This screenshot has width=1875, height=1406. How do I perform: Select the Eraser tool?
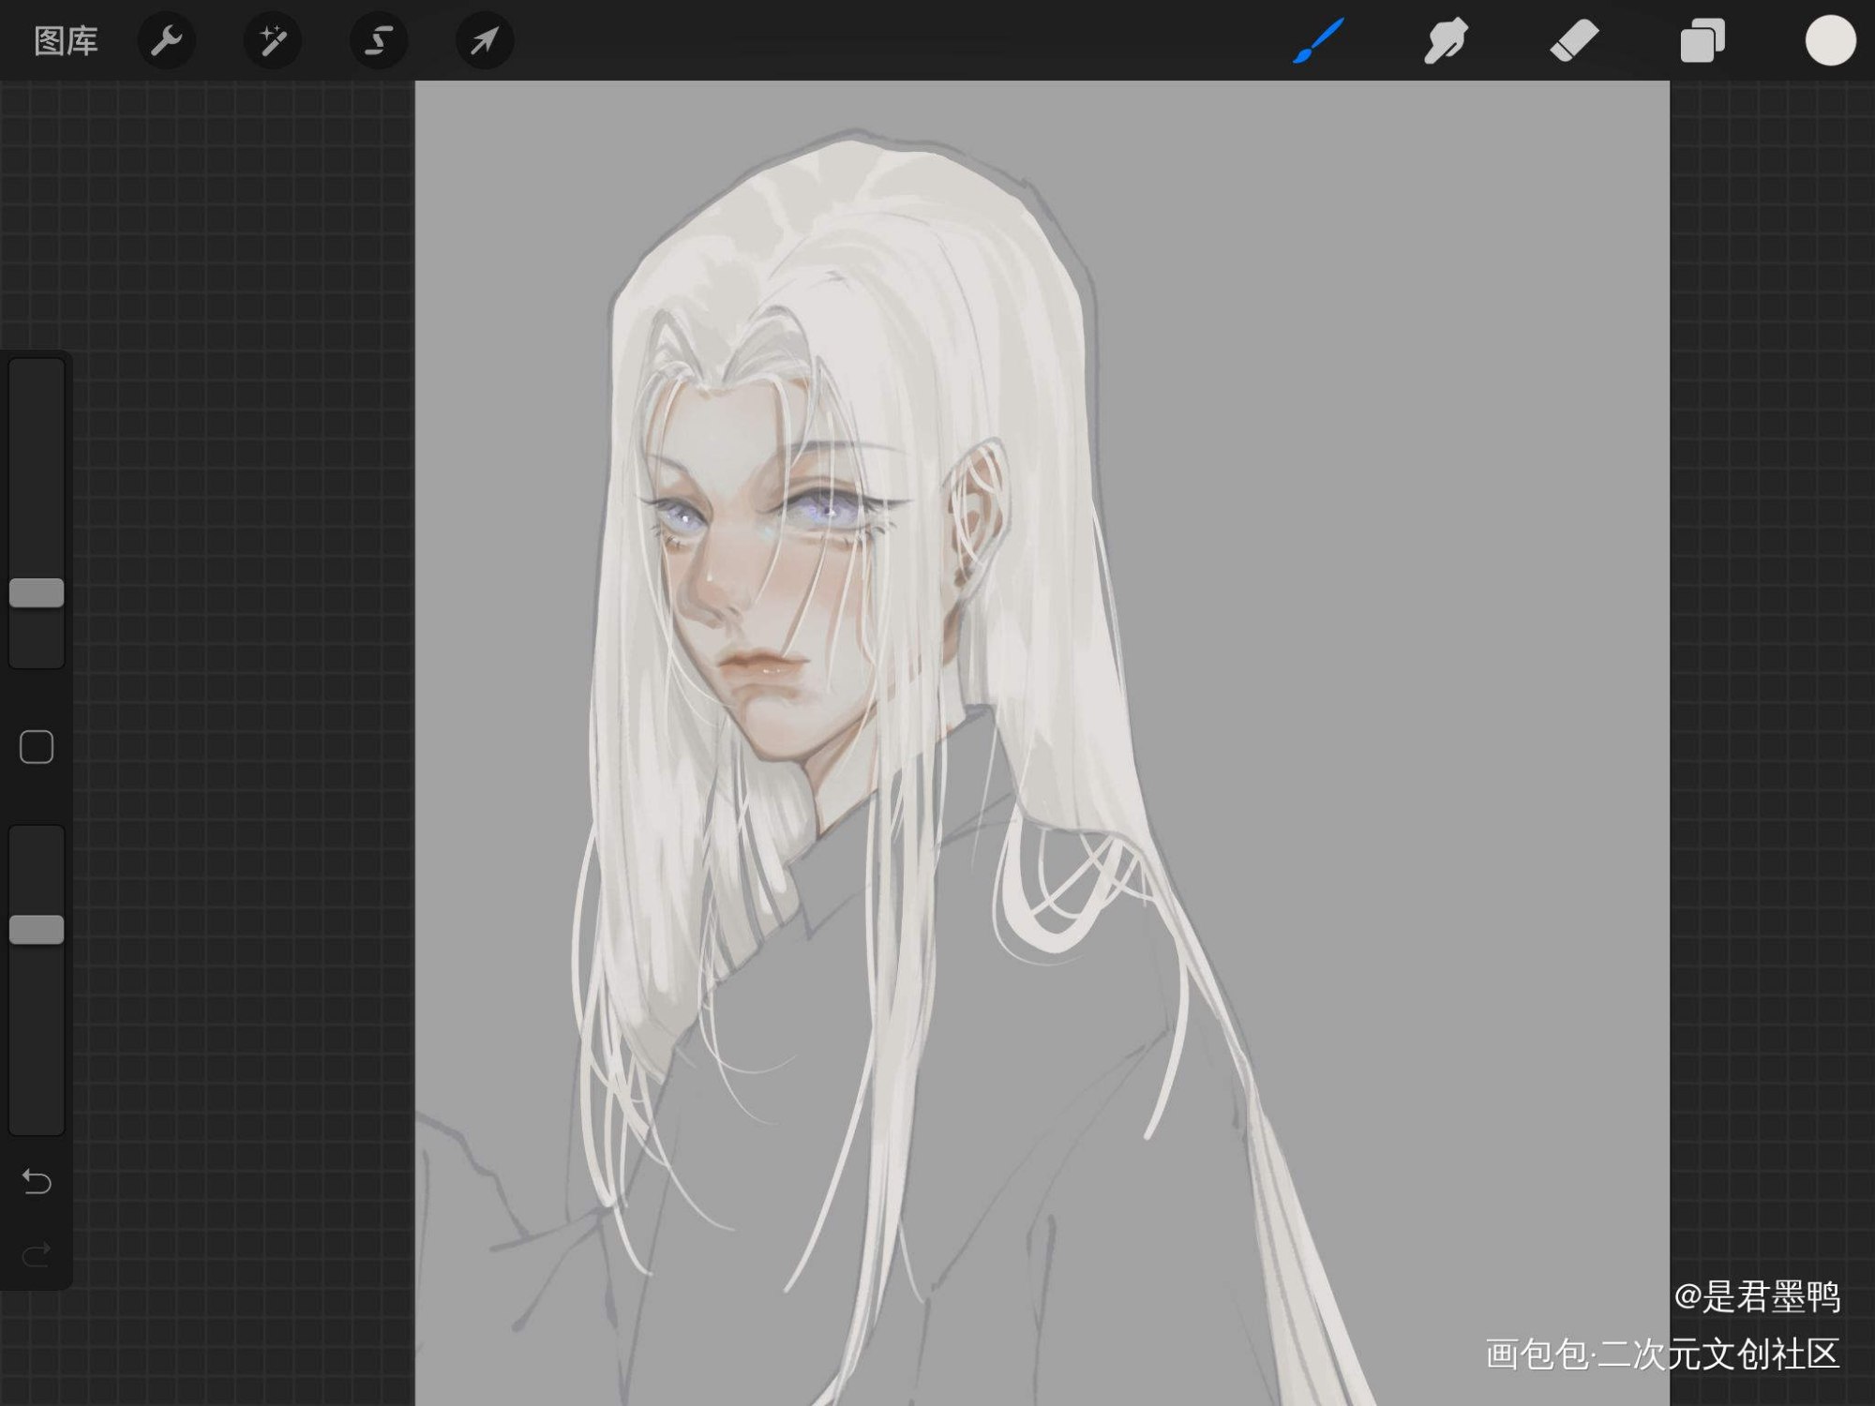[1573, 41]
